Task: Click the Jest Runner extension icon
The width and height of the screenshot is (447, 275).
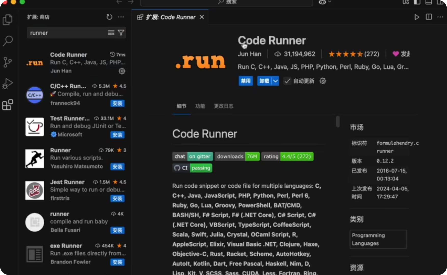Action: (x=35, y=190)
